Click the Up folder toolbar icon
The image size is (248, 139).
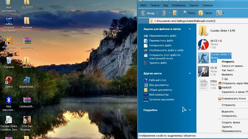(175, 13)
